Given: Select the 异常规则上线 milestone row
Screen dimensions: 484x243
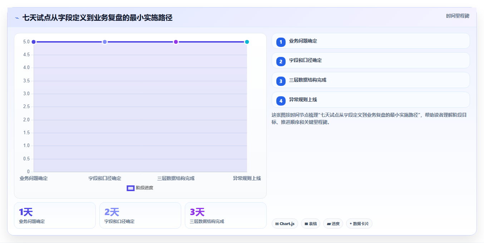Looking at the screenshot, I should pos(371,100).
